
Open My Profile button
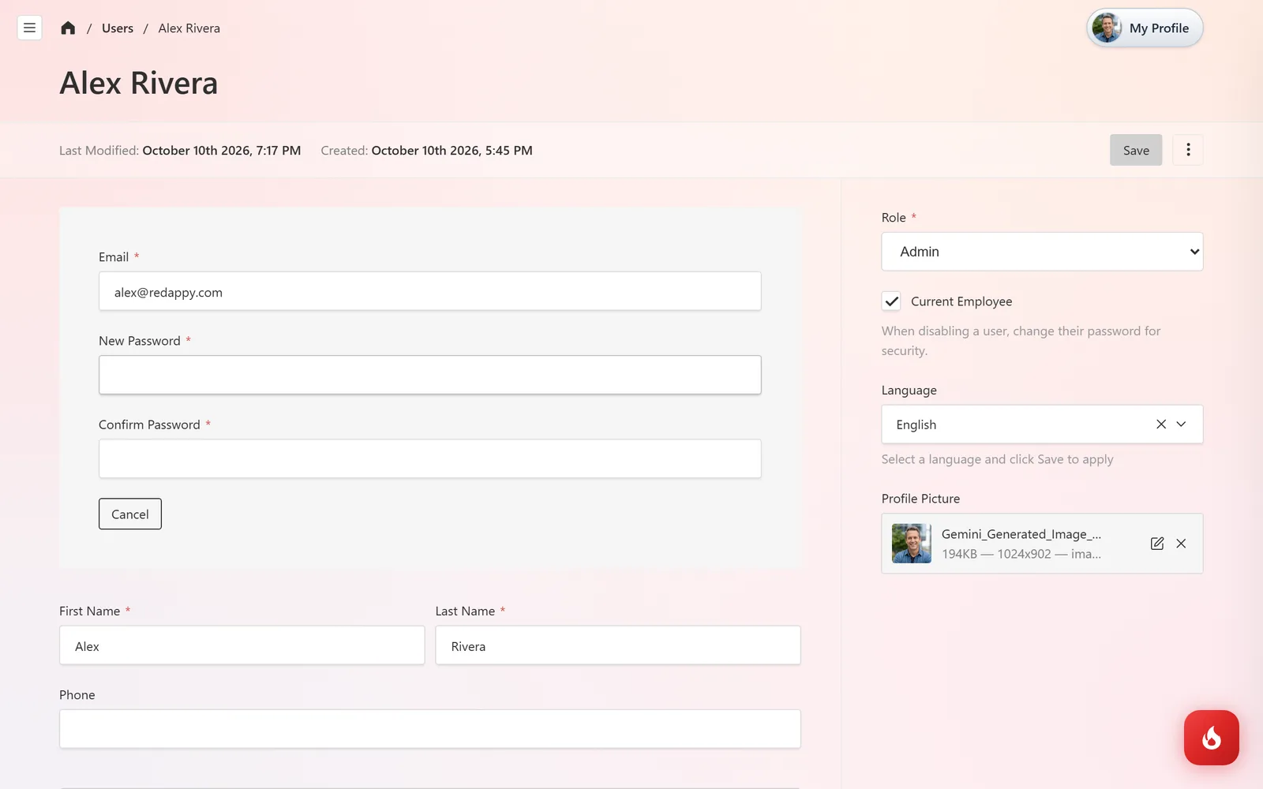click(x=1145, y=28)
